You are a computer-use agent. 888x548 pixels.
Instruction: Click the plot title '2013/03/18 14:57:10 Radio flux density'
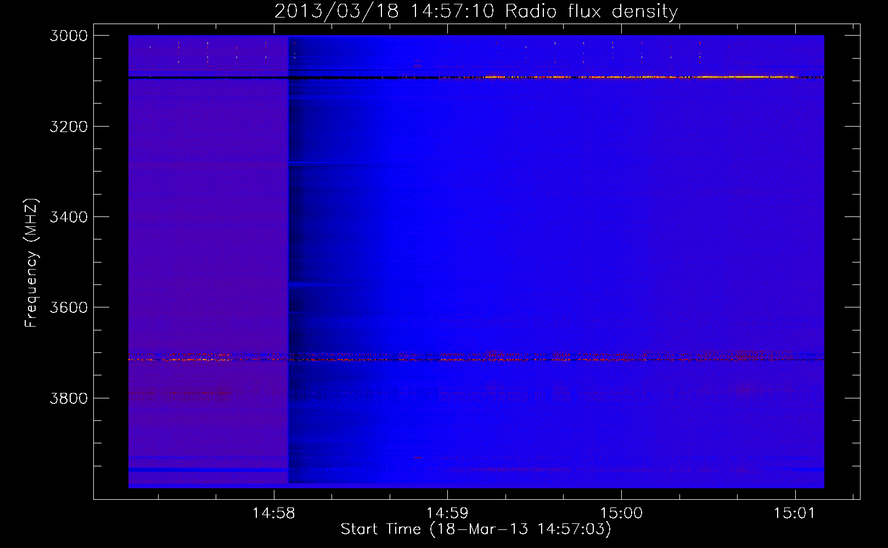click(476, 11)
